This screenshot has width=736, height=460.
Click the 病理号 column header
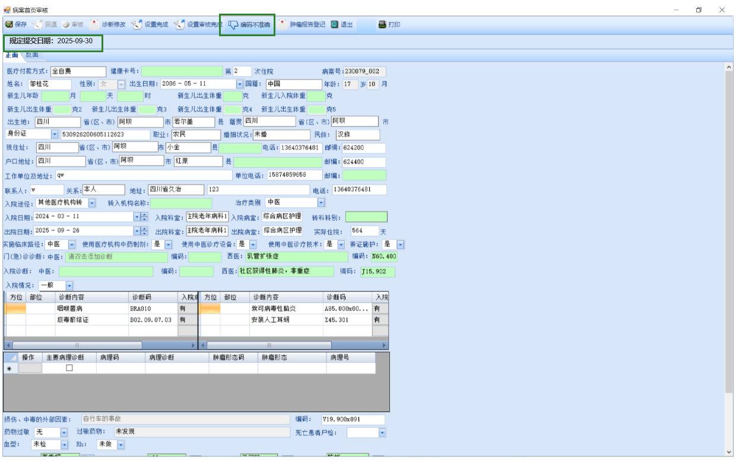pos(351,357)
